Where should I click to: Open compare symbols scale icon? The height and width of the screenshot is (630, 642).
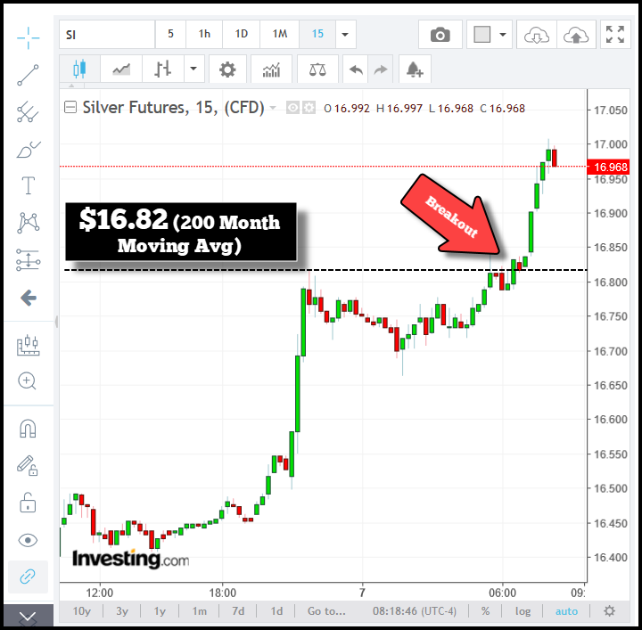point(317,70)
